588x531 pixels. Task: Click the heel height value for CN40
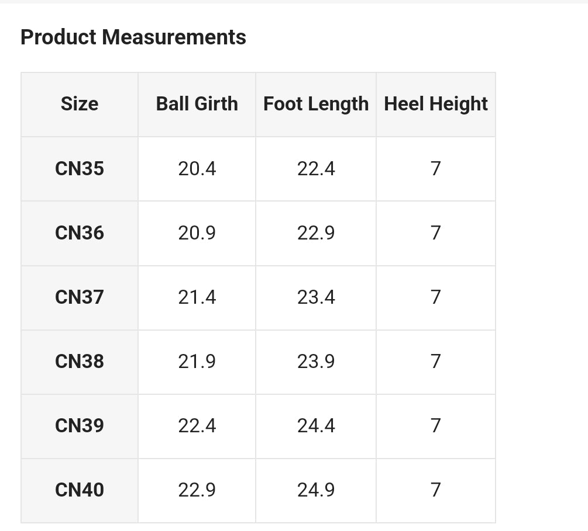tap(435, 490)
